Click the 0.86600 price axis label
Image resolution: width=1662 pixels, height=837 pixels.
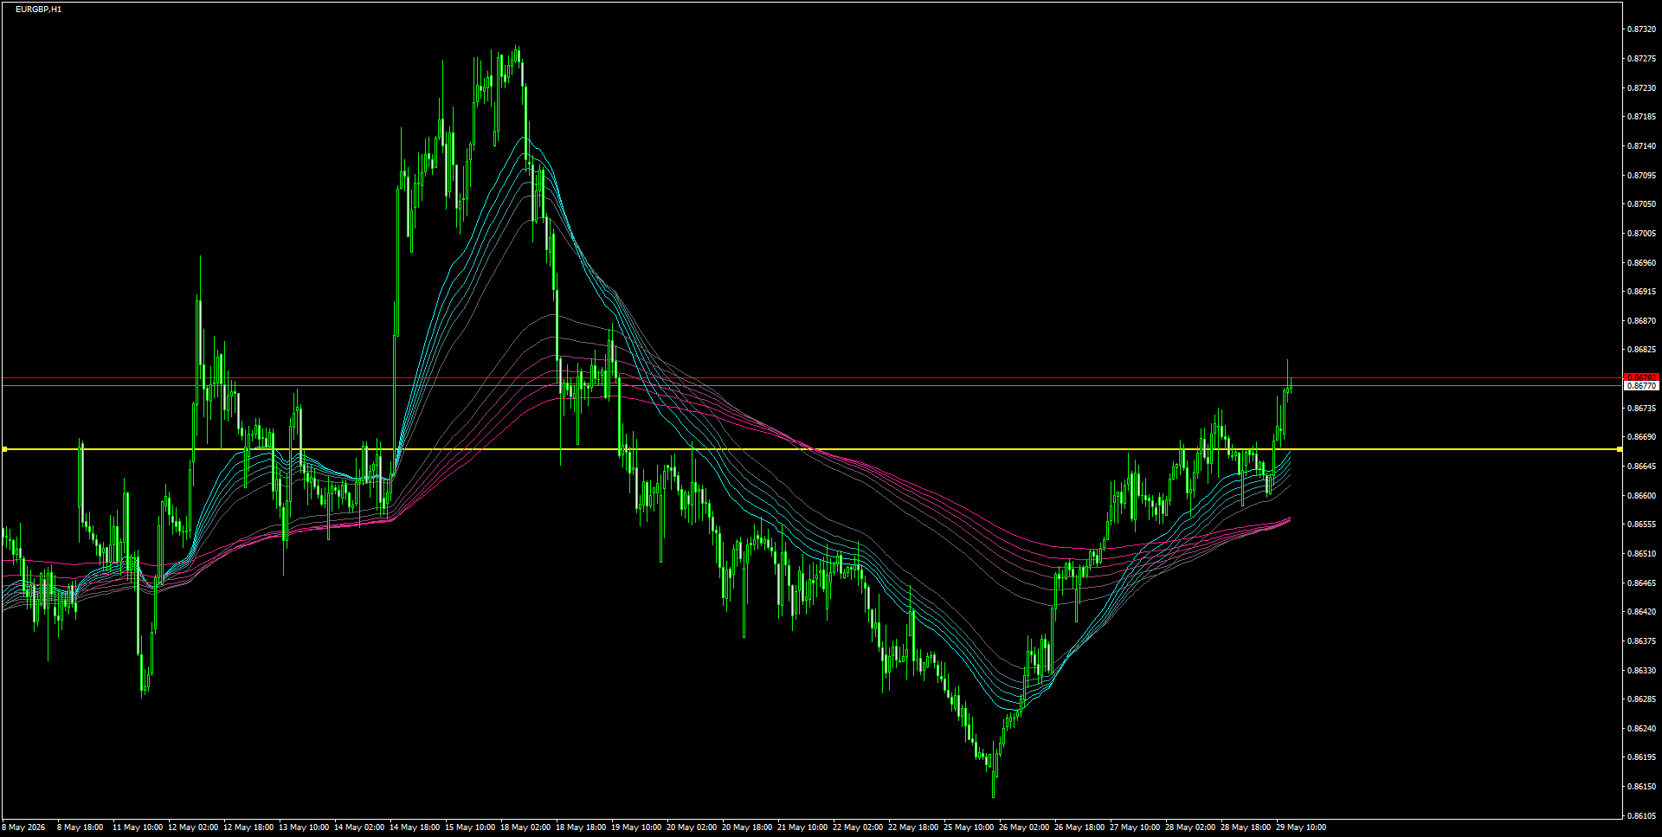(x=1642, y=496)
